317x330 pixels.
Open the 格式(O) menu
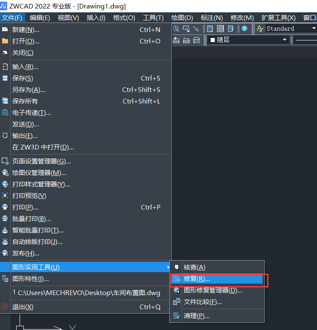(124, 18)
